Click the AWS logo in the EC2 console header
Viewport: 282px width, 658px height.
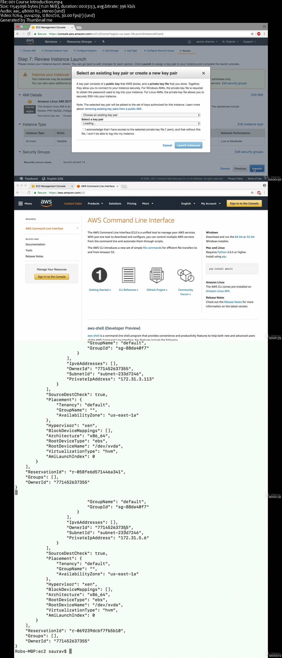click(x=30, y=41)
